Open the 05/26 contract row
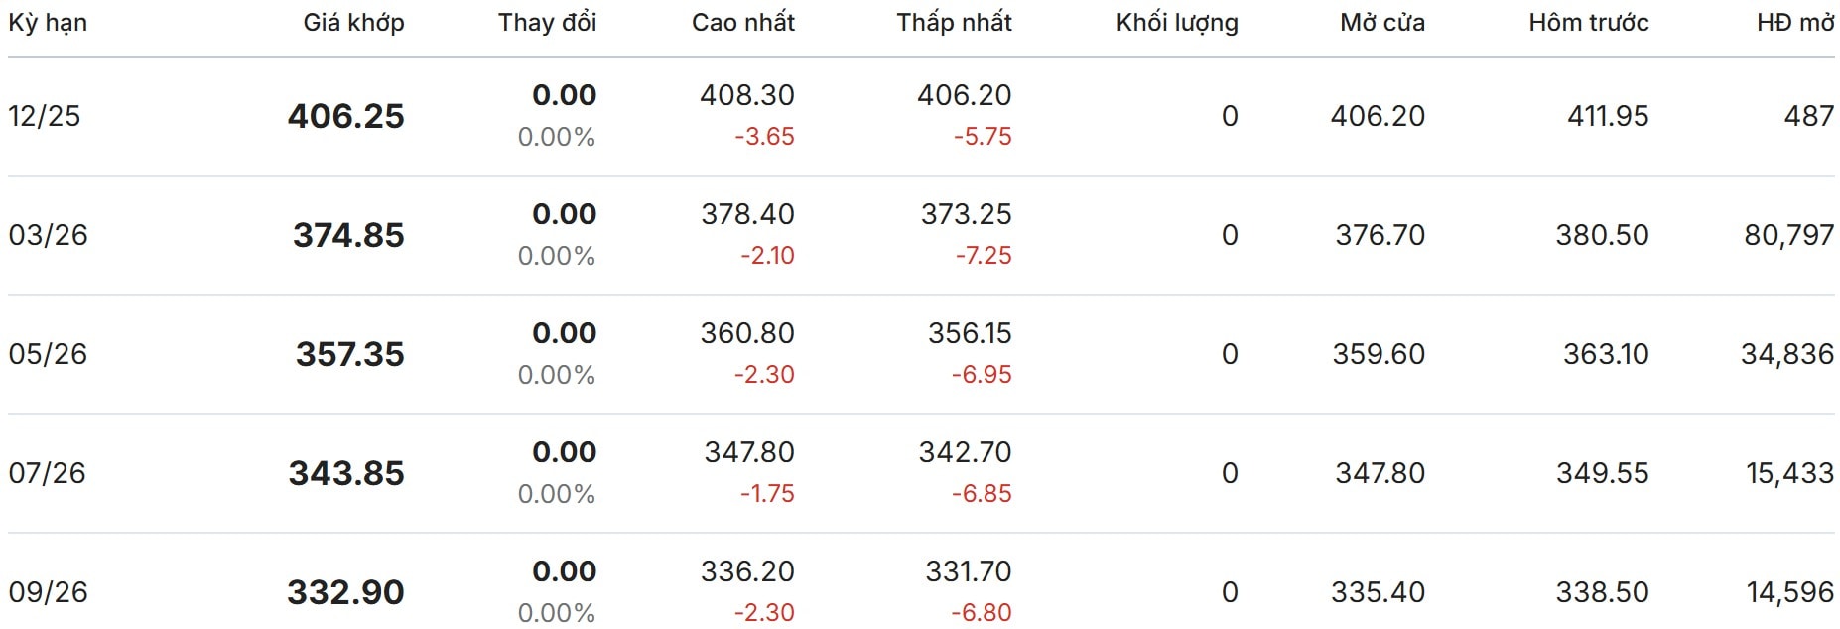 (48, 354)
